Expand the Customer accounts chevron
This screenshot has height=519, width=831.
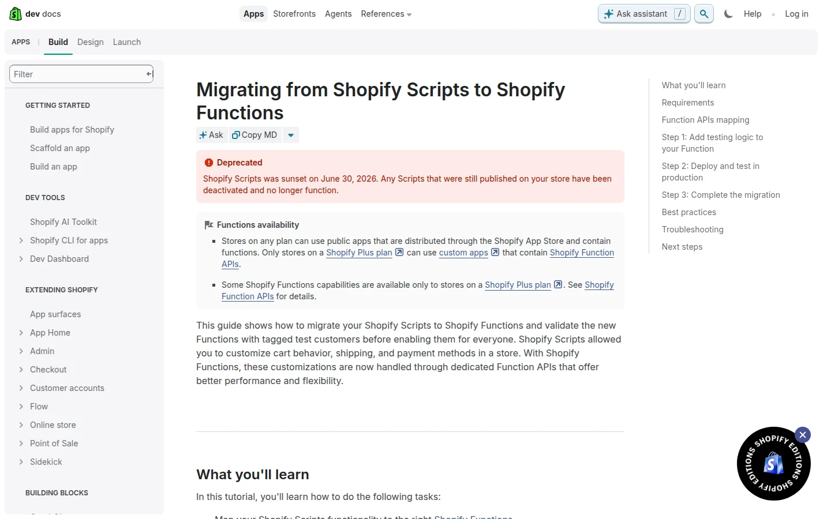21,388
